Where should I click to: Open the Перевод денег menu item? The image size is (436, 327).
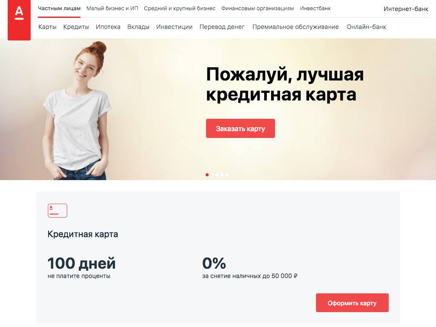[222, 27]
